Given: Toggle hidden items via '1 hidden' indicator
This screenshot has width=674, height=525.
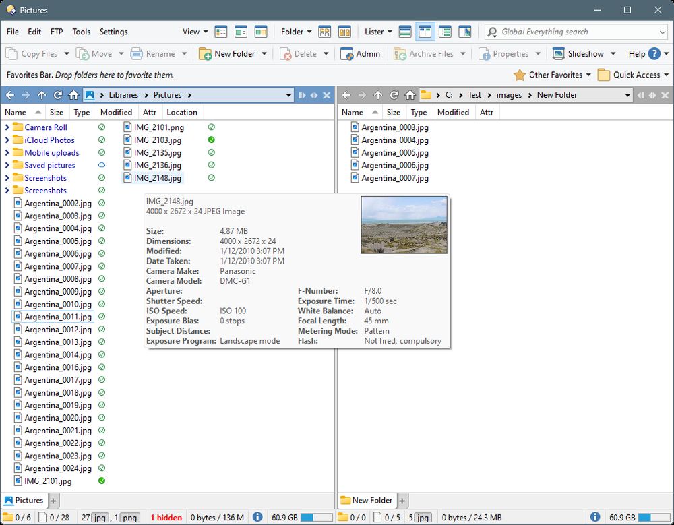Looking at the screenshot, I should (166, 518).
